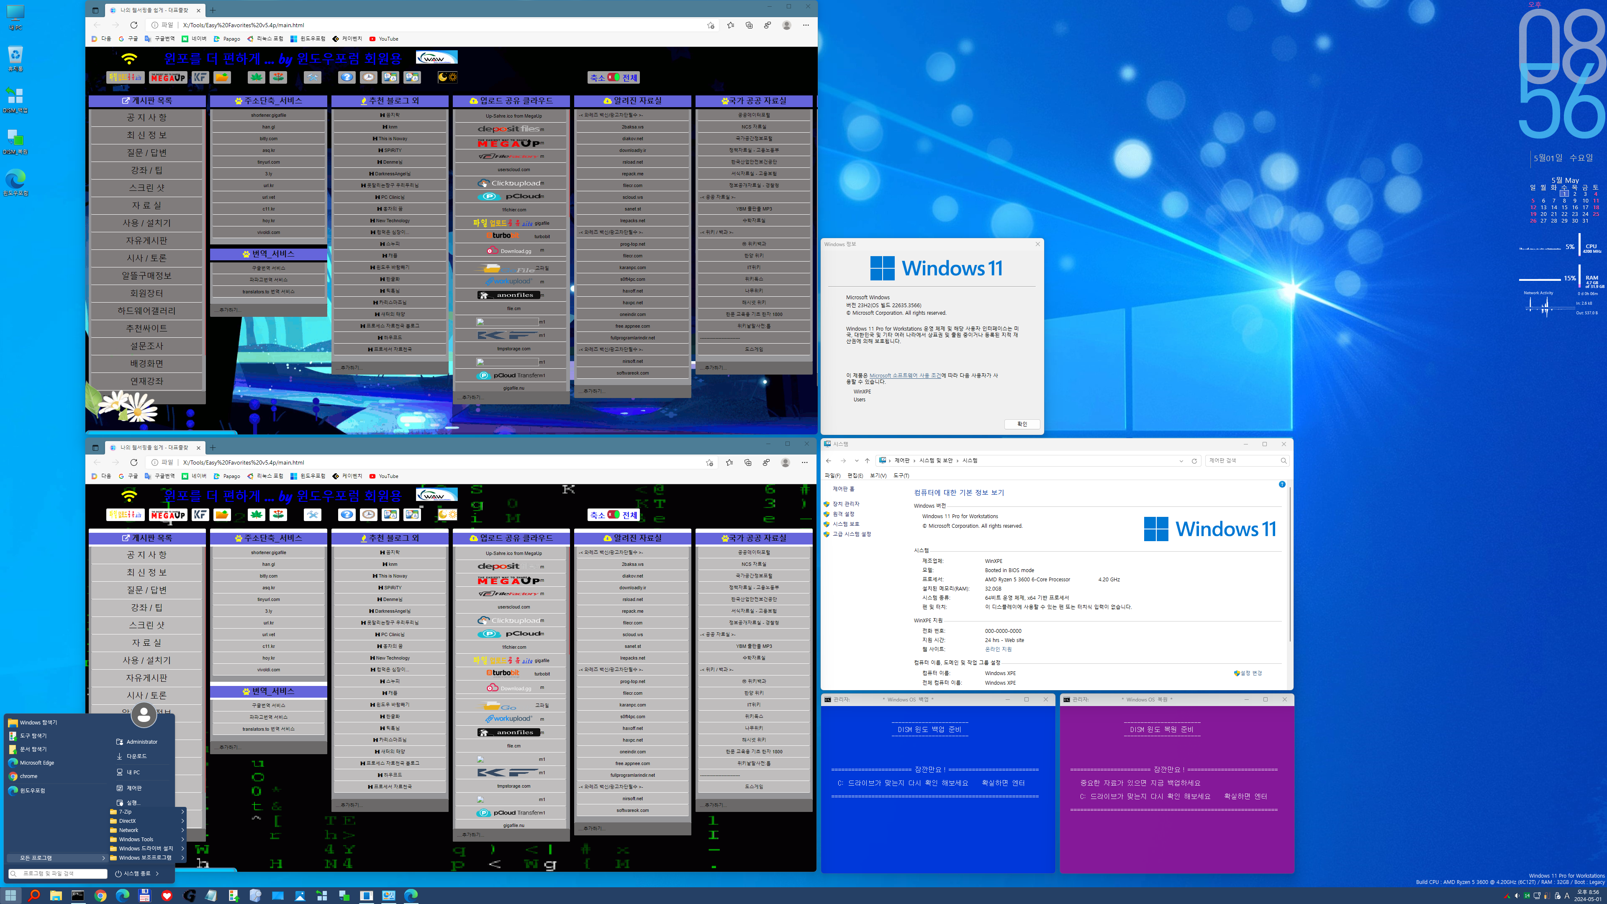
Task: Open the 편집(E) menu in 시스템 window
Action: click(855, 475)
